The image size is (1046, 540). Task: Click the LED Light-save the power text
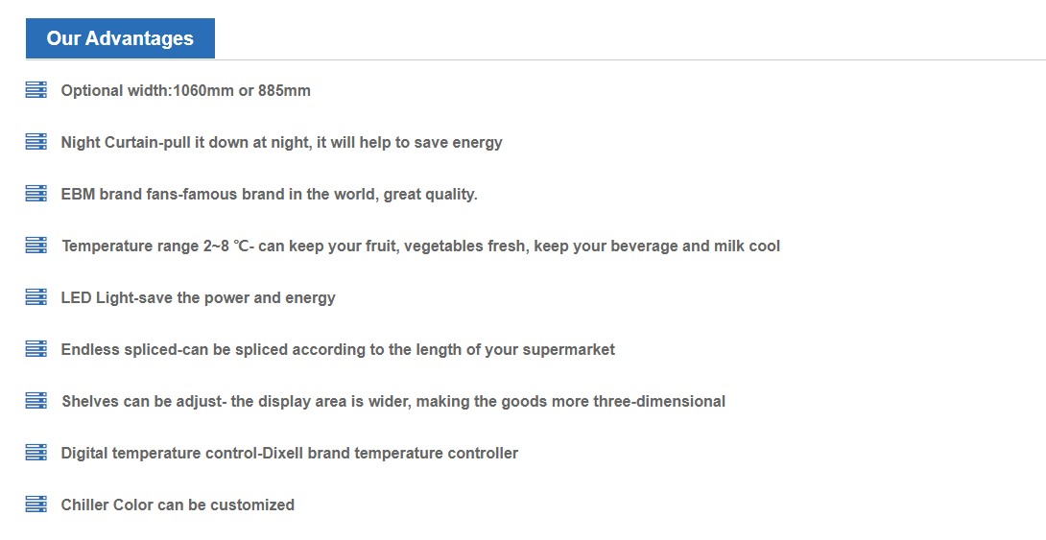[x=198, y=298]
